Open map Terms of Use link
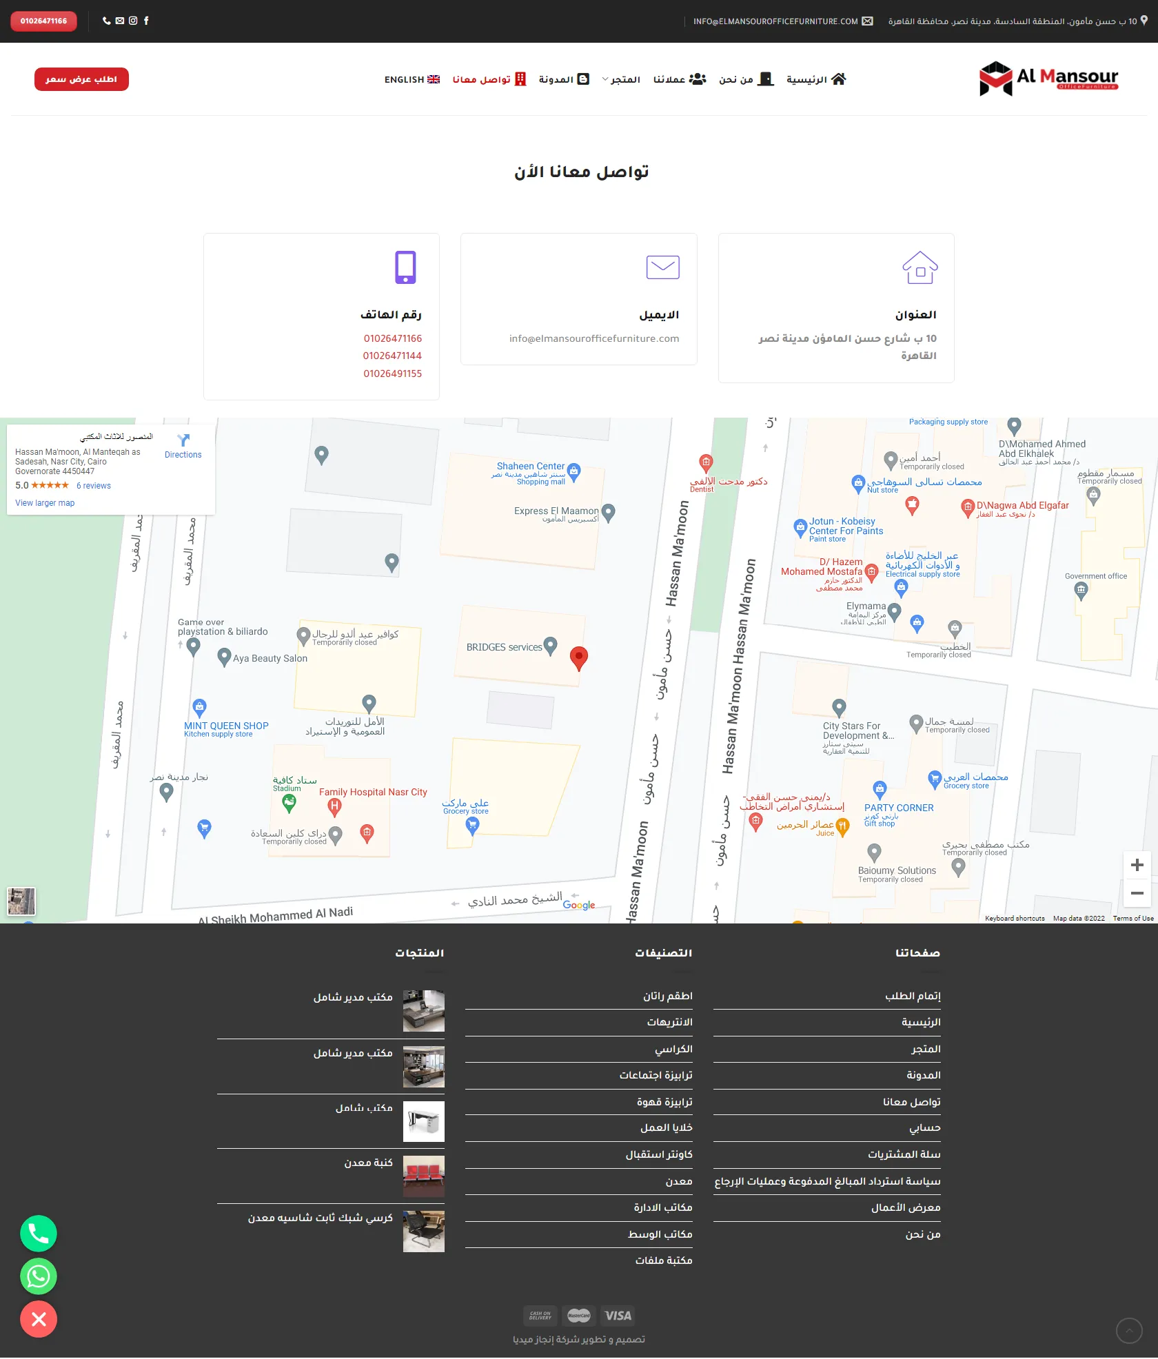This screenshot has height=1359, width=1158. click(1133, 918)
